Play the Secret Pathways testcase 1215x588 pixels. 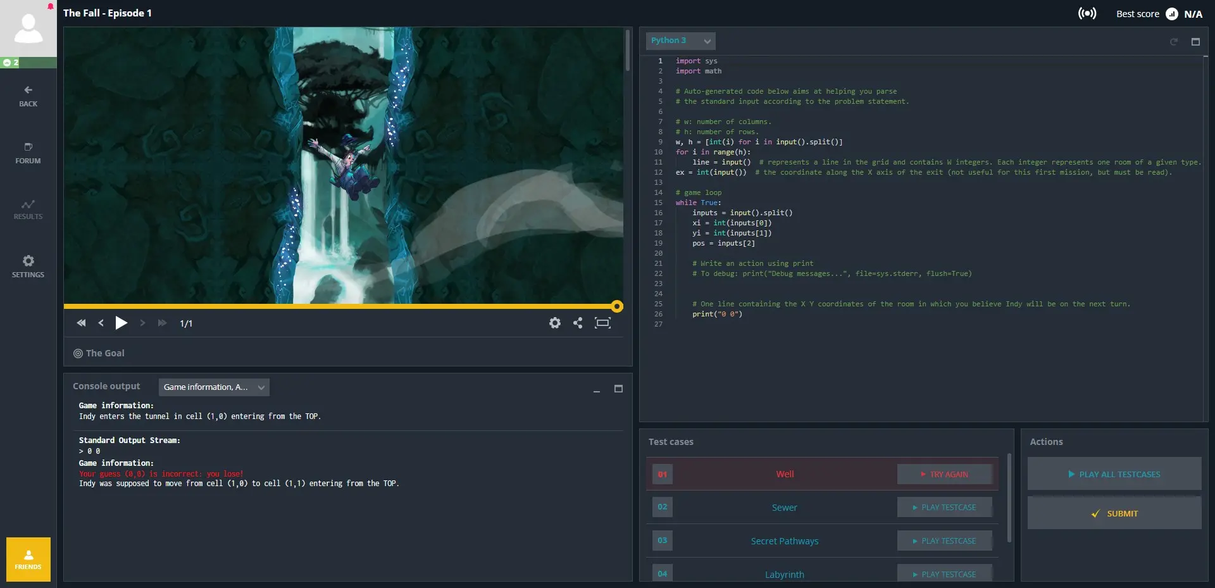point(944,541)
